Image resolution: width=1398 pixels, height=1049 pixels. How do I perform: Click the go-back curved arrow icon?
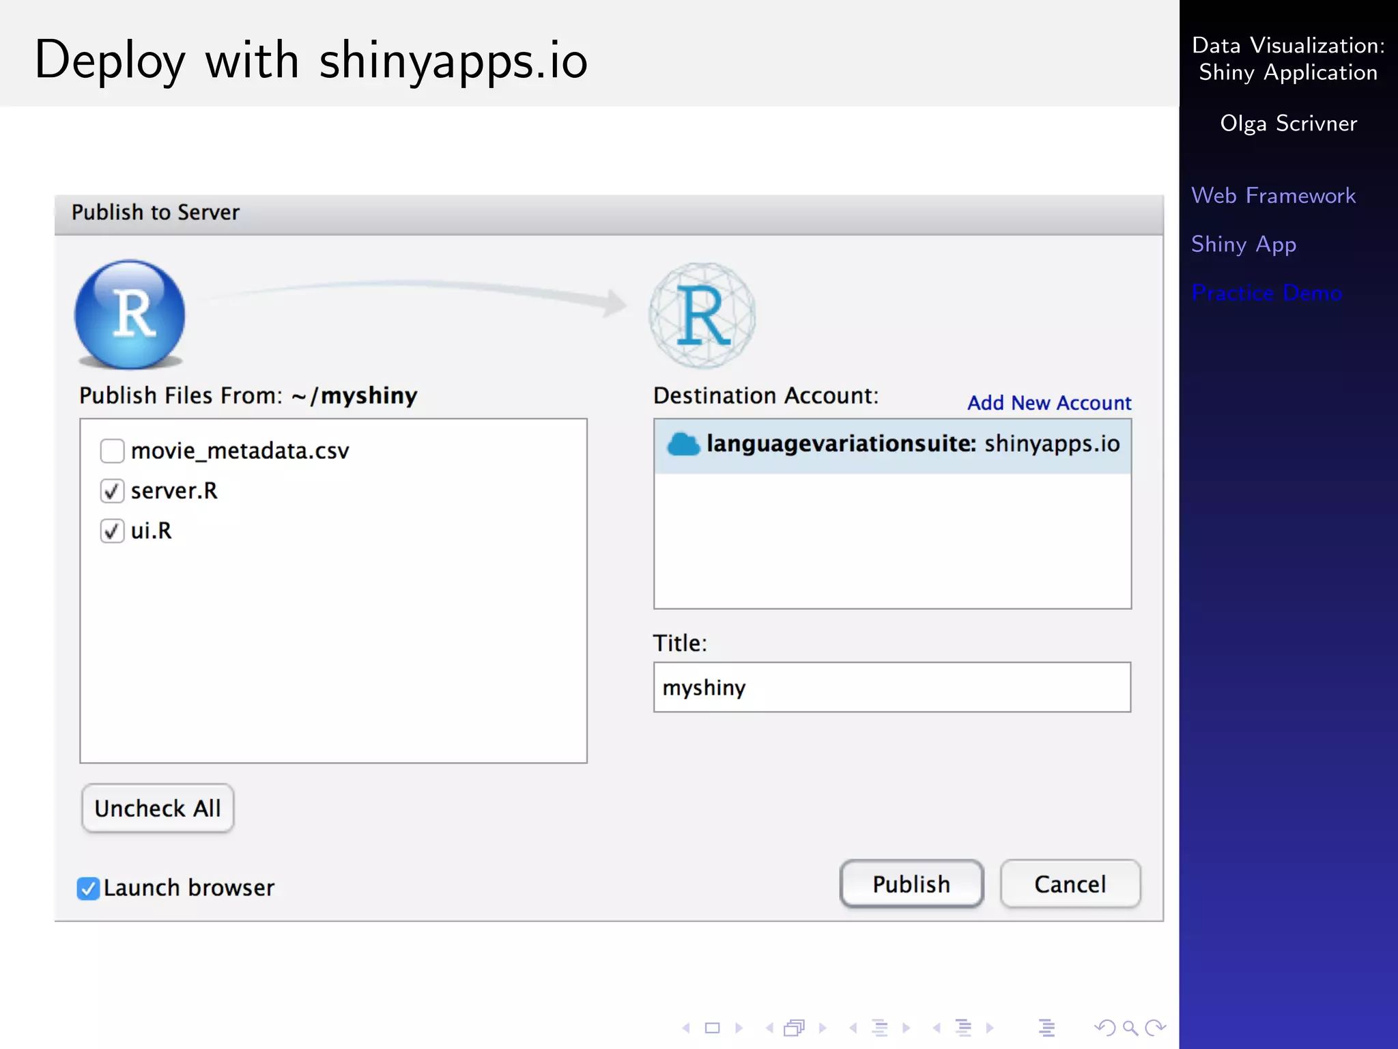[x=1105, y=1028]
